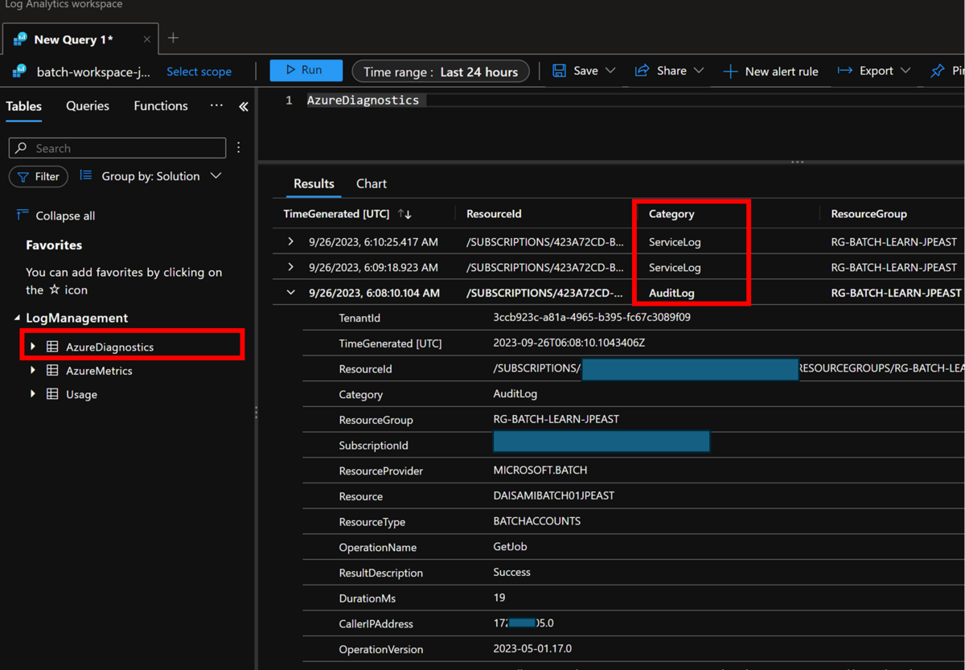Add a new query tab with plus icon
The width and height of the screenshot is (965, 670).
point(173,38)
